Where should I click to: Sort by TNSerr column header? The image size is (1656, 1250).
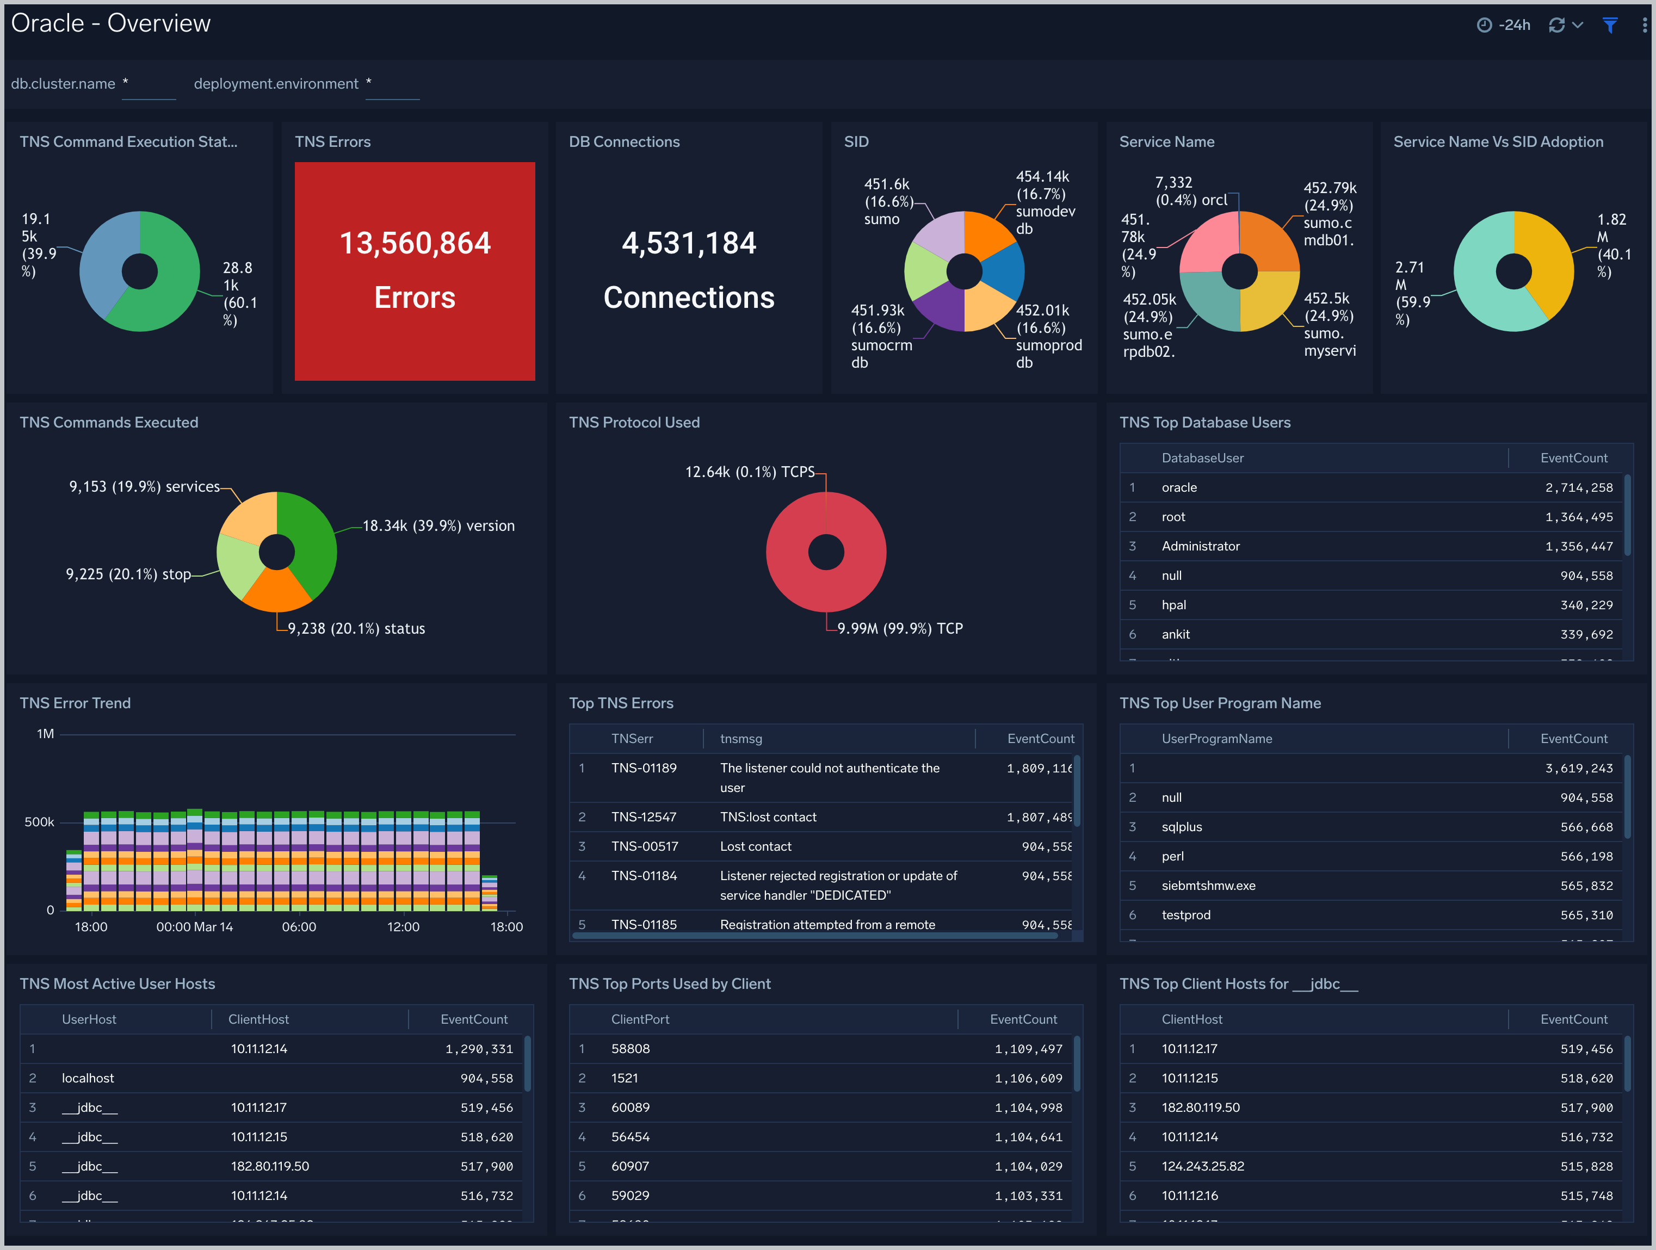tap(632, 739)
